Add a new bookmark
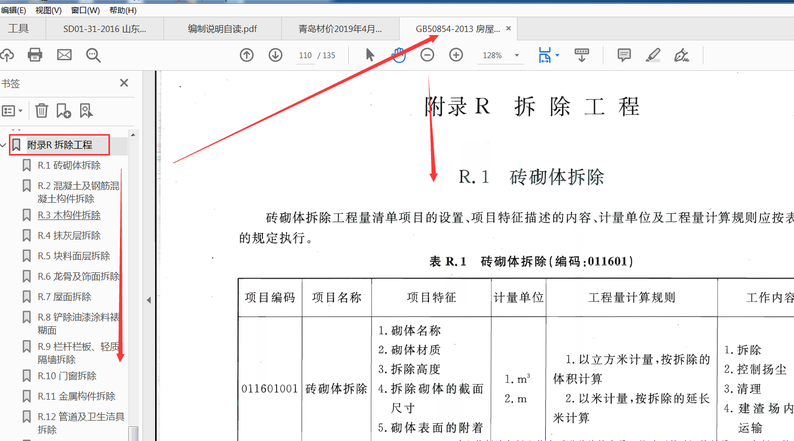 click(63, 111)
